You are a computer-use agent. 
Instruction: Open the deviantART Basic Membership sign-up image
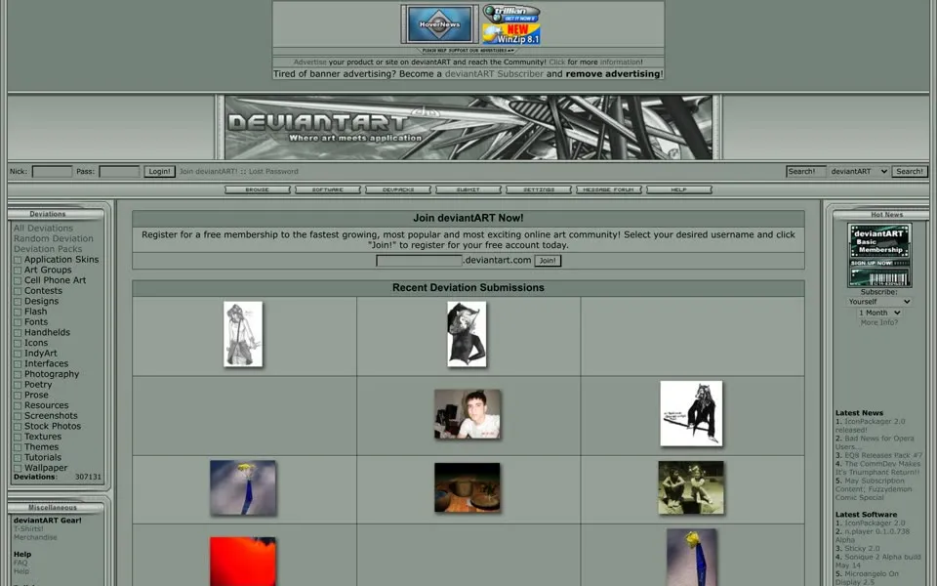pos(879,255)
